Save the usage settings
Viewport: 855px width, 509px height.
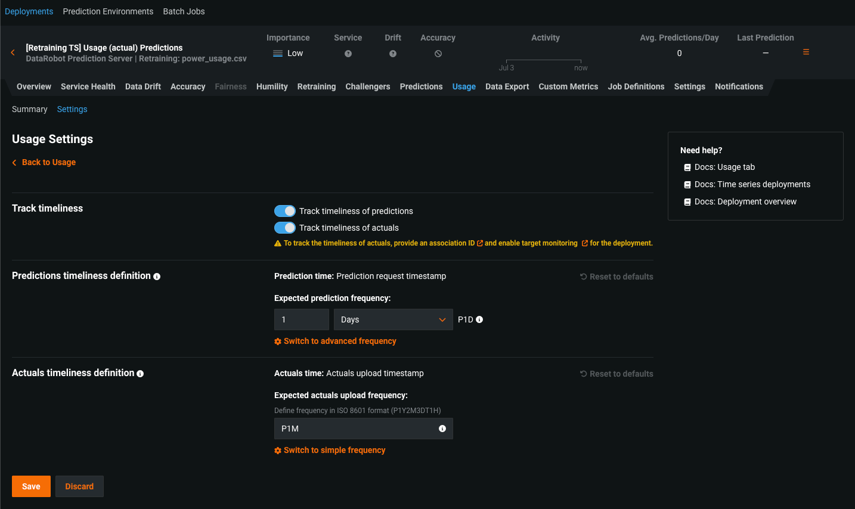(x=31, y=486)
